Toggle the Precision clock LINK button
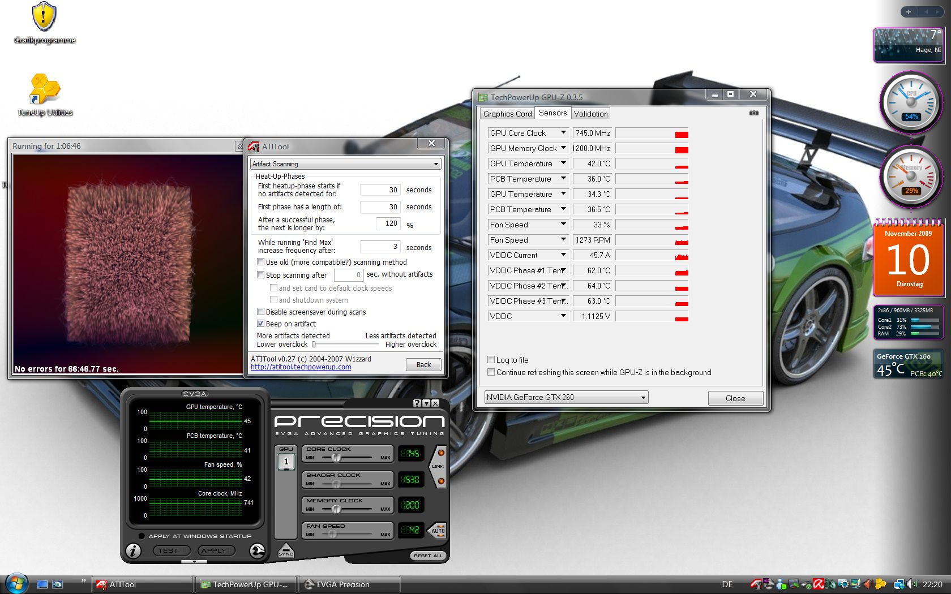This screenshot has height=594, width=951. click(439, 467)
